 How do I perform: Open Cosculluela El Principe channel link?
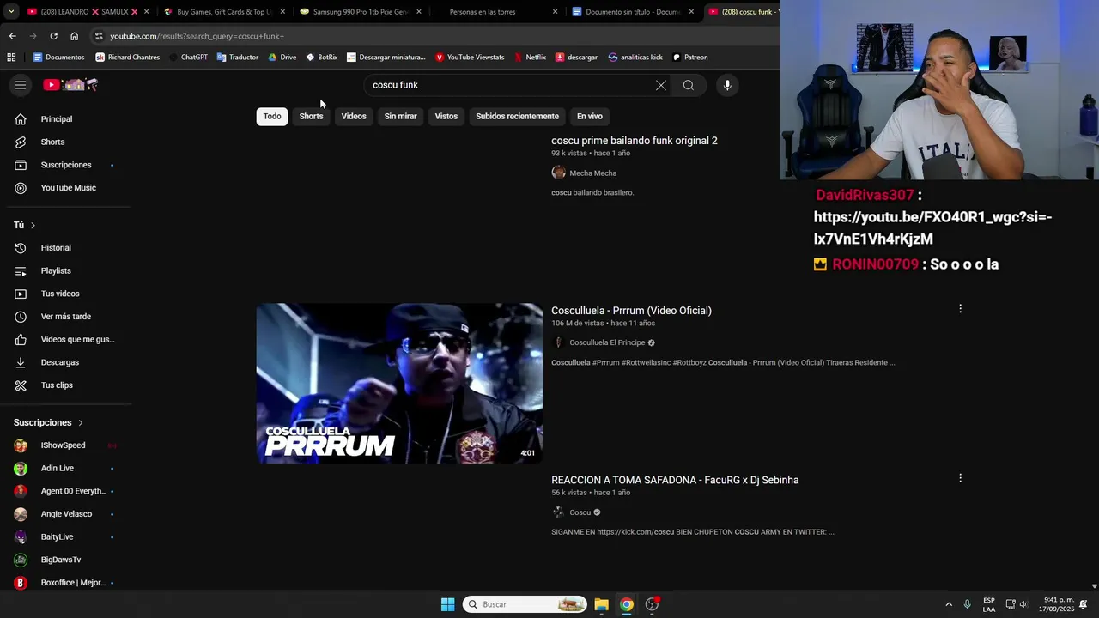click(x=607, y=342)
